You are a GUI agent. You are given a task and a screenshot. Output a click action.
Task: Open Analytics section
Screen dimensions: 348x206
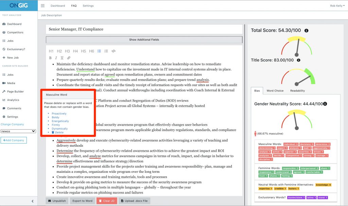click(x=11, y=100)
